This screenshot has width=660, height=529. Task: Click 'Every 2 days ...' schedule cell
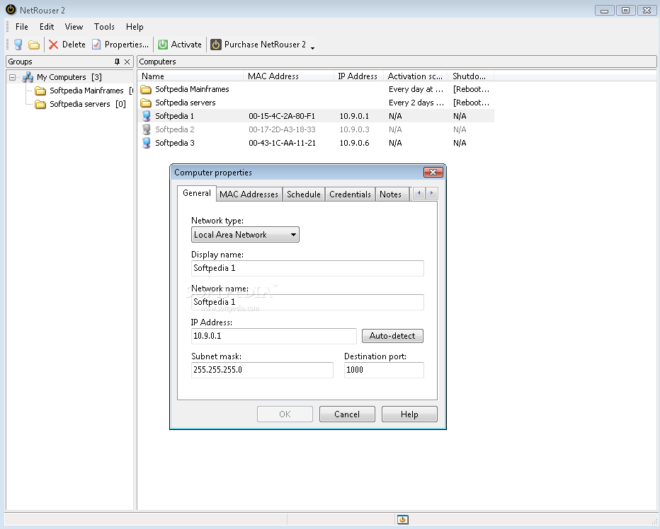pyautogui.click(x=416, y=103)
